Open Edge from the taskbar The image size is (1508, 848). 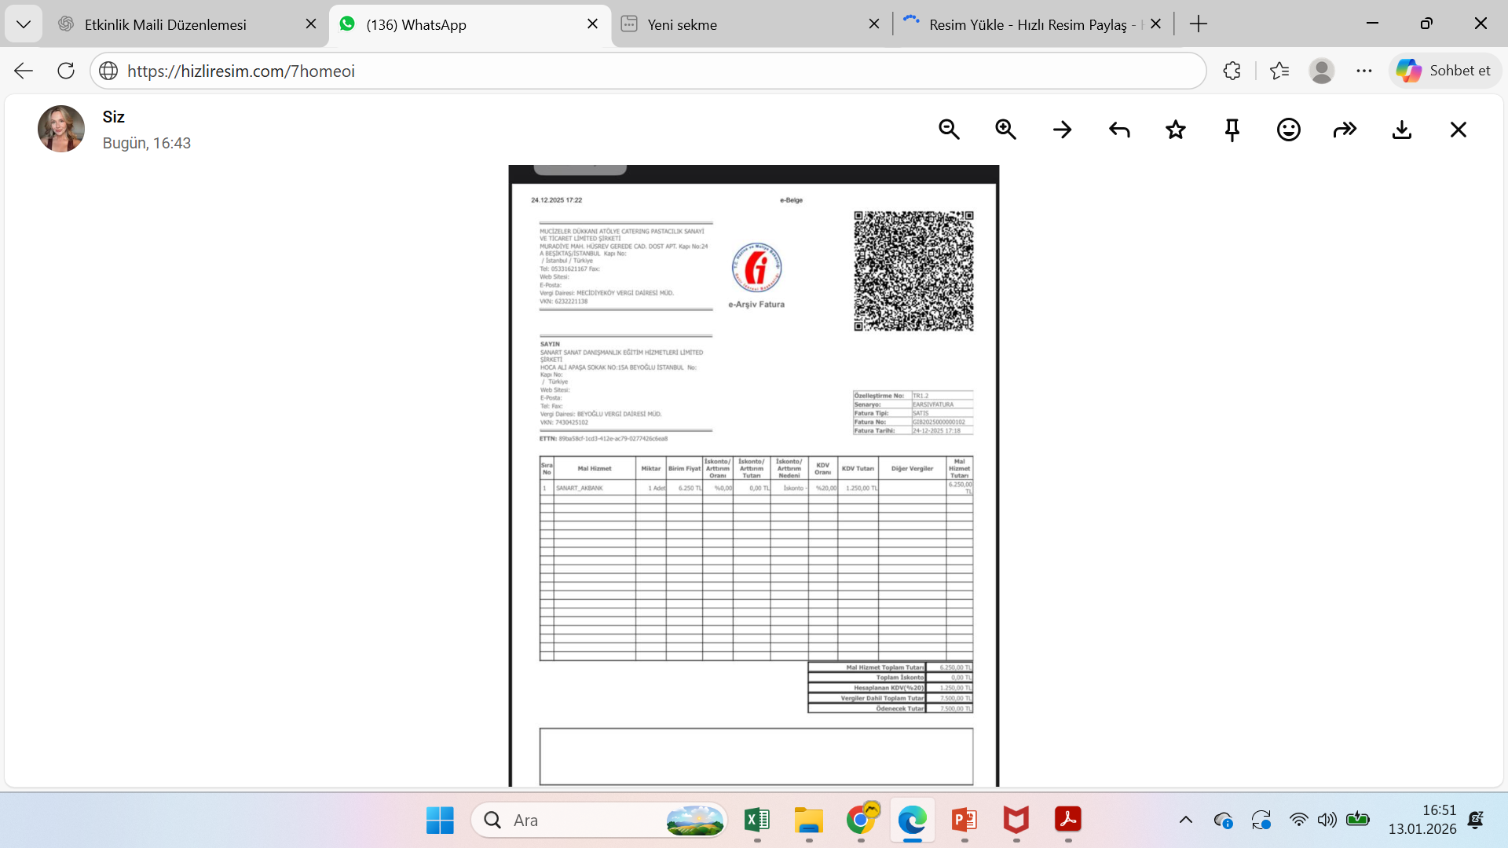(913, 821)
